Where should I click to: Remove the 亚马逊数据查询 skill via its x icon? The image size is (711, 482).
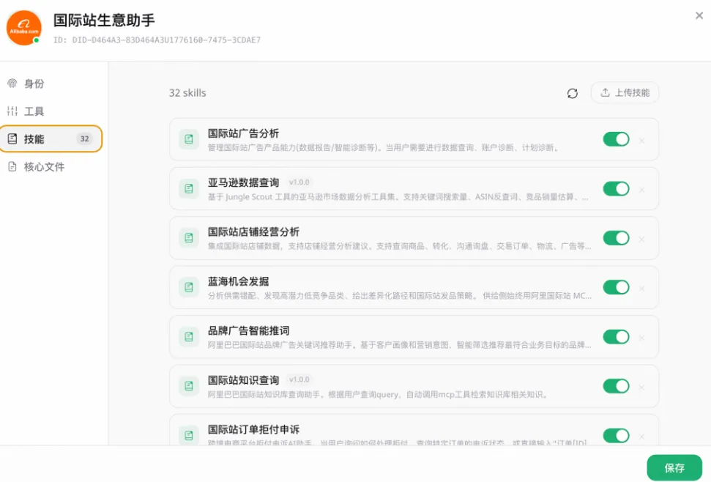(x=641, y=190)
